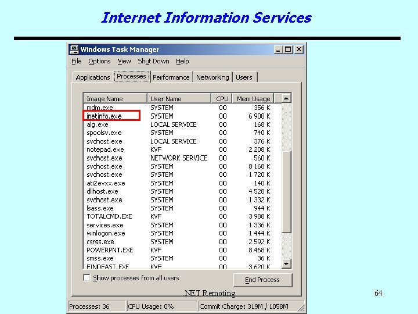Sort by User Name column header
418x314 pixels.
[179, 99]
